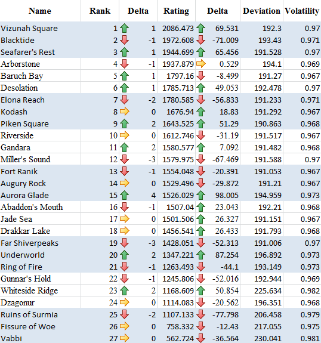Click the yellow arrow next to Kodash rank
This screenshot has width=321, height=343.
(124, 112)
